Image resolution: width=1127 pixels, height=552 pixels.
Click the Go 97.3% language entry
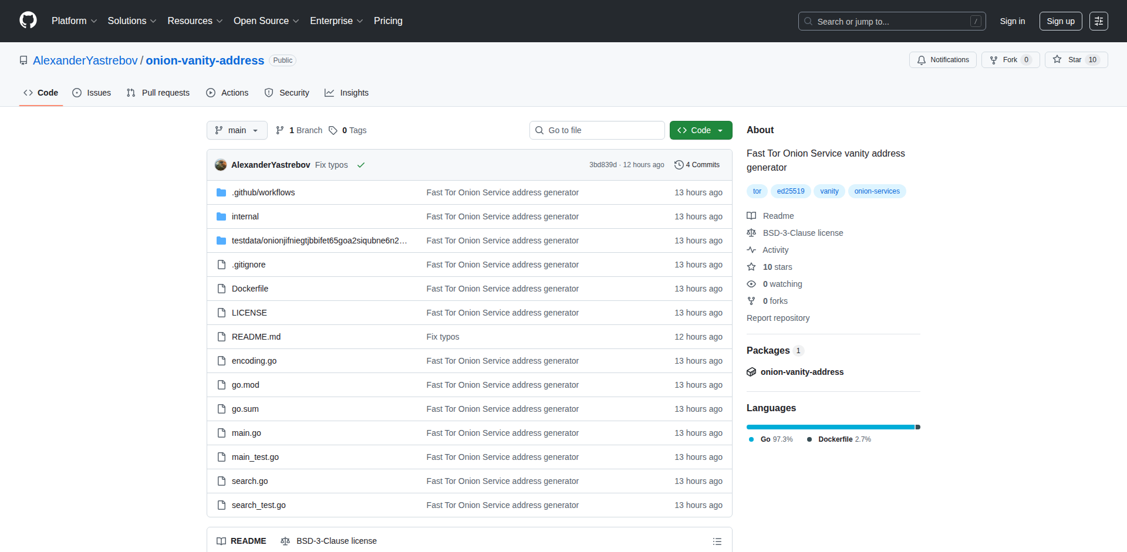(x=771, y=439)
